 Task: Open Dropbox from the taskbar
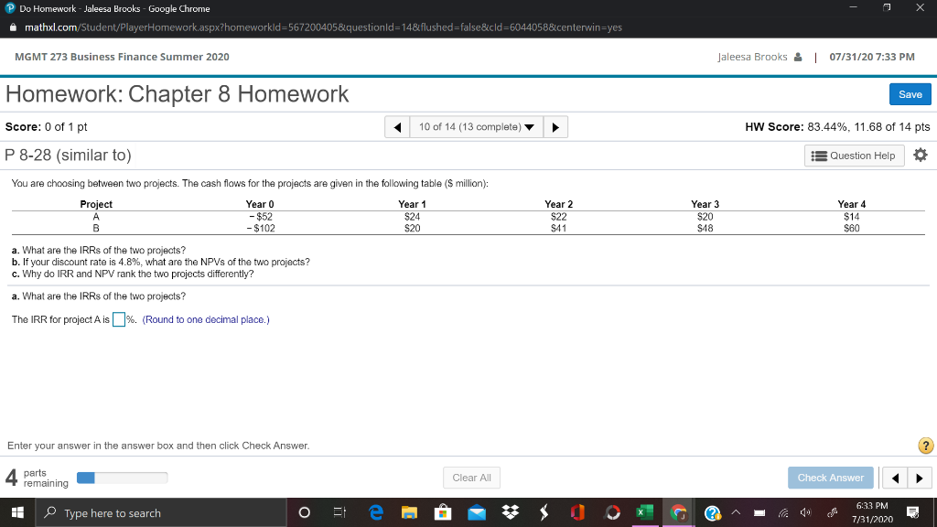click(x=511, y=512)
